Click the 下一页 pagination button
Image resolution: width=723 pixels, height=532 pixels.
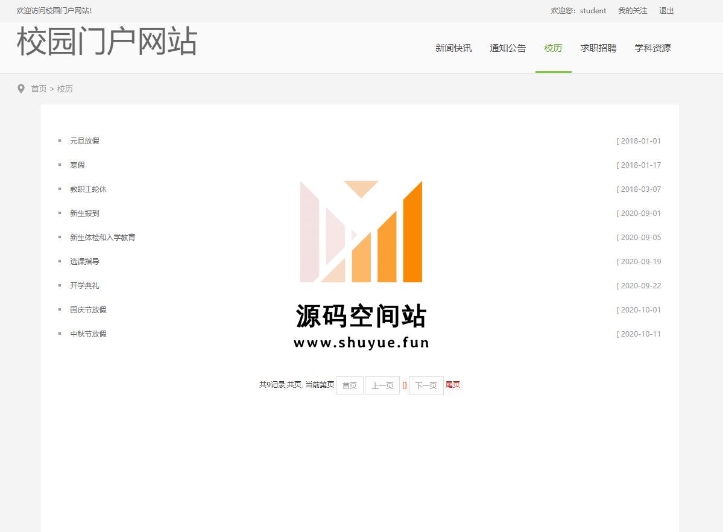pos(426,385)
